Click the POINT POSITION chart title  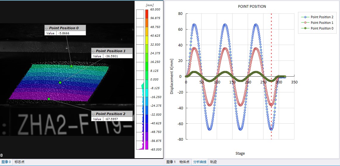coord(252,7)
